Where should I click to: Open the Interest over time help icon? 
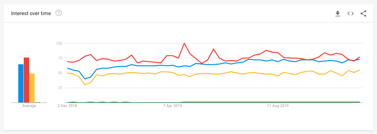click(x=58, y=13)
